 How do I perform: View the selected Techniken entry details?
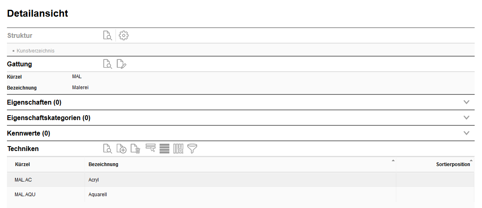(107, 149)
